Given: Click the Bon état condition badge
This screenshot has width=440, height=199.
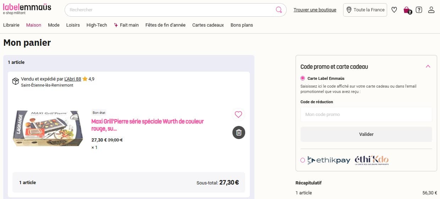Looking at the screenshot, I should pyautogui.click(x=99, y=113).
